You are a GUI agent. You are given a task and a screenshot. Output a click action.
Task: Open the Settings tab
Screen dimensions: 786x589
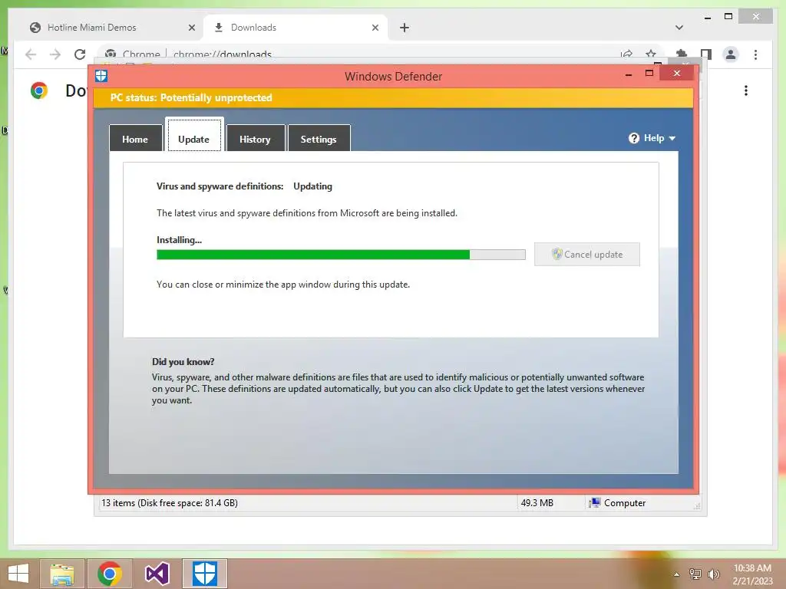[319, 138]
